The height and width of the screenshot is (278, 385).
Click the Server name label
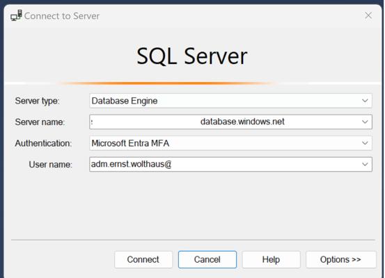pyautogui.click(x=40, y=122)
